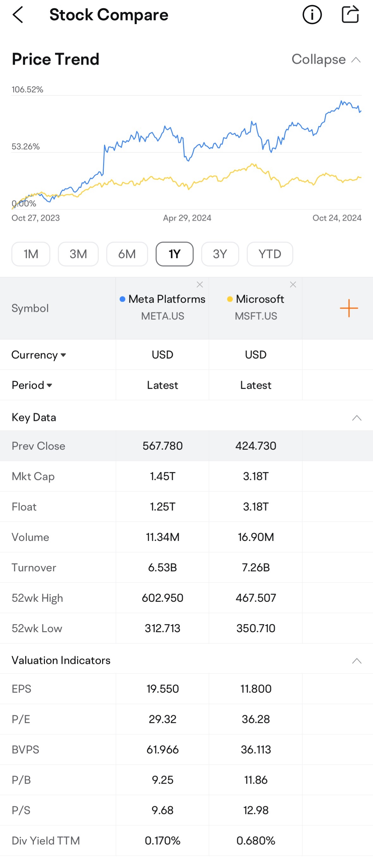Tap the Prev Close row label
The width and height of the screenshot is (373, 860).
click(x=38, y=446)
